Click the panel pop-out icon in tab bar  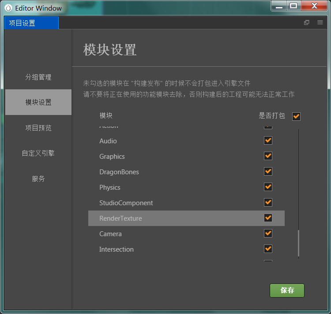pyautogui.click(x=307, y=23)
